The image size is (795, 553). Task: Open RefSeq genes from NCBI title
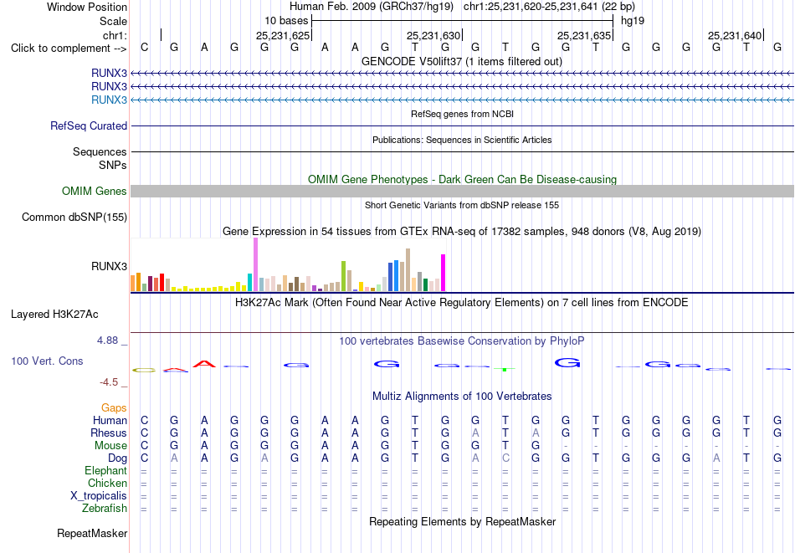coord(463,114)
